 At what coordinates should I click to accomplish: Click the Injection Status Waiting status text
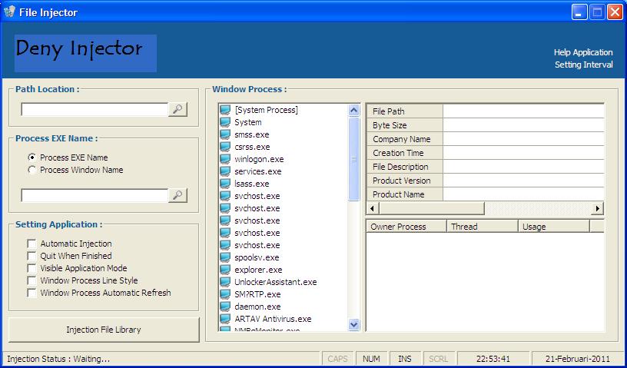pyautogui.click(x=58, y=359)
